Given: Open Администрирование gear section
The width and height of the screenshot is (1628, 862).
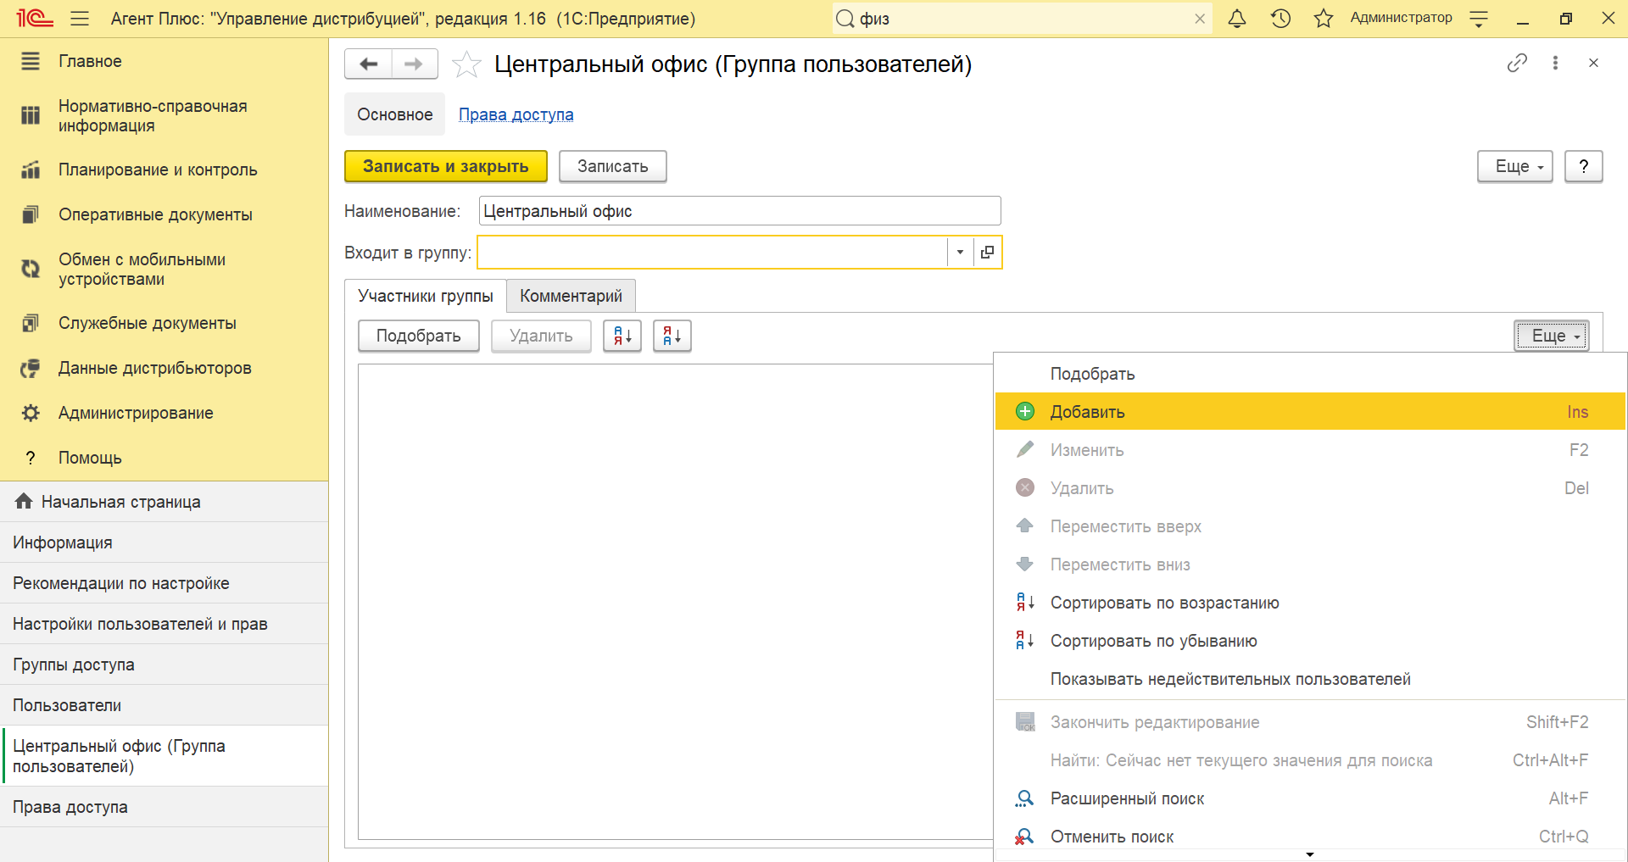Looking at the screenshot, I should click(x=164, y=413).
